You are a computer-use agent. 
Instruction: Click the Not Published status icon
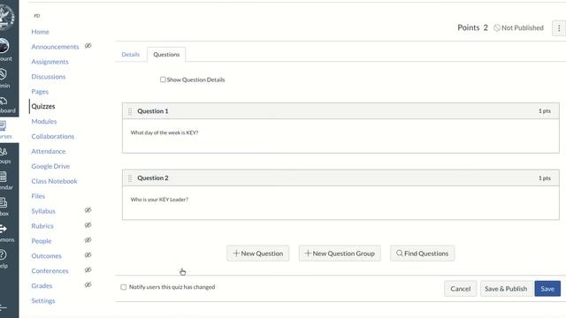click(x=497, y=27)
